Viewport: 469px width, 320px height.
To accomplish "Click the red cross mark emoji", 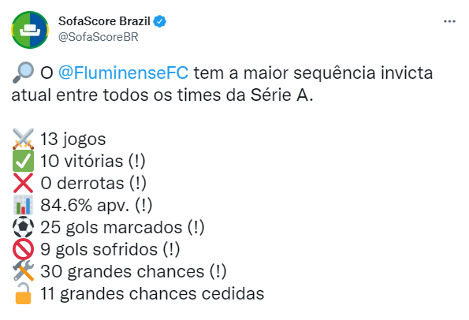I will (23, 184).
